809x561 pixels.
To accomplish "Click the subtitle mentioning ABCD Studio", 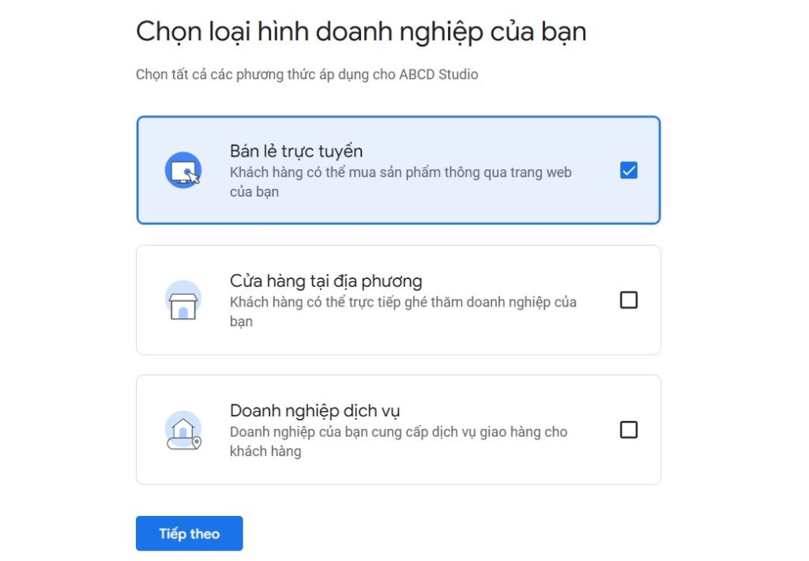I will [x=307, y=75].
